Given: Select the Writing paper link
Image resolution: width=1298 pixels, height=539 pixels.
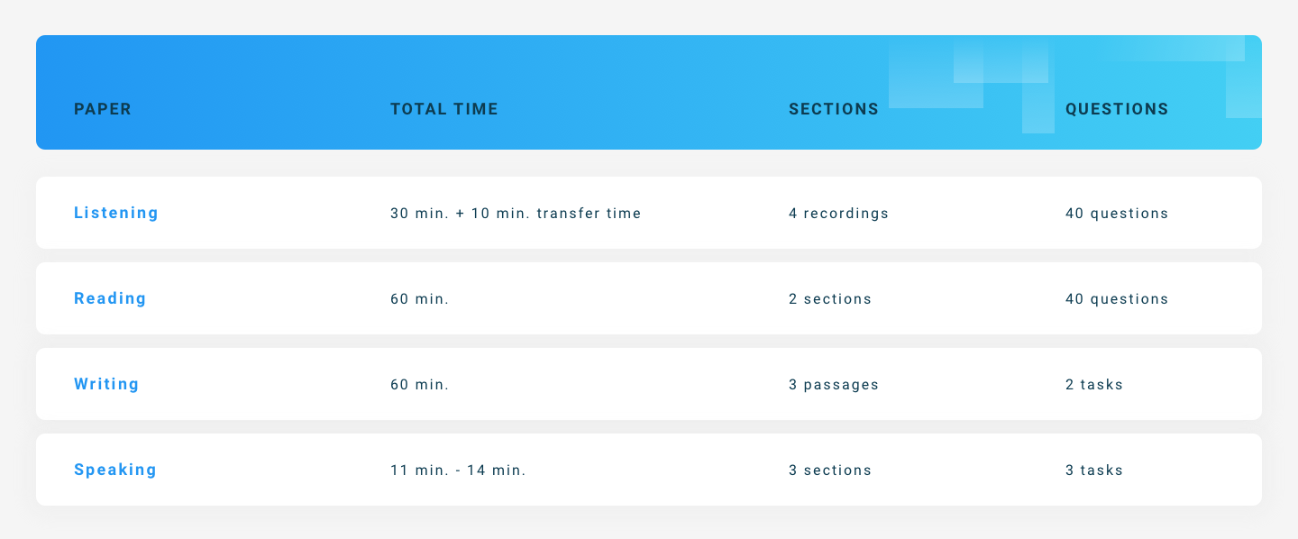Looking at the screenshot, I should point(106,384).
